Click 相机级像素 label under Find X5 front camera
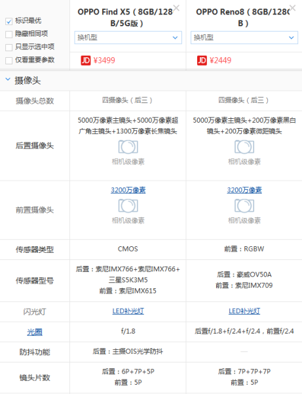This screenshot has width=302, height=394. 128,221
